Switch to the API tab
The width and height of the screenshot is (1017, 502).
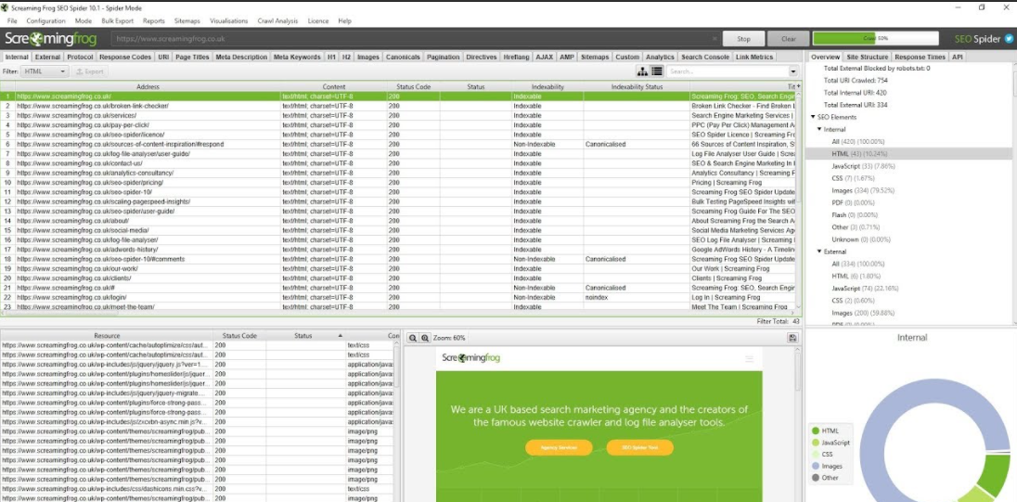958,58
